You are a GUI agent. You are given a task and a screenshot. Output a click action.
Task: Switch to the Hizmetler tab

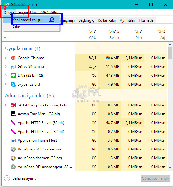point(147,20)
